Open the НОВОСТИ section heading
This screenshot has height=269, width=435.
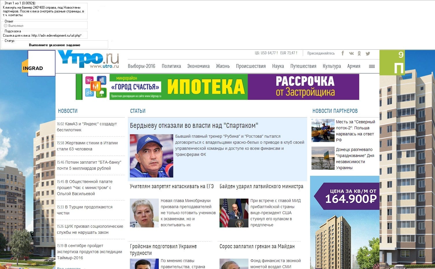click(x=68, y=111)
